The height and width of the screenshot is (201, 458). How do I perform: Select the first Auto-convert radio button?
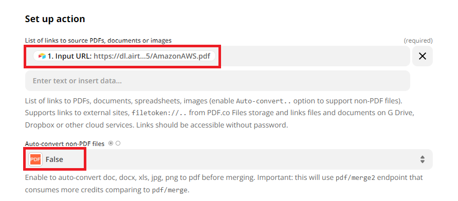point(111,143)
